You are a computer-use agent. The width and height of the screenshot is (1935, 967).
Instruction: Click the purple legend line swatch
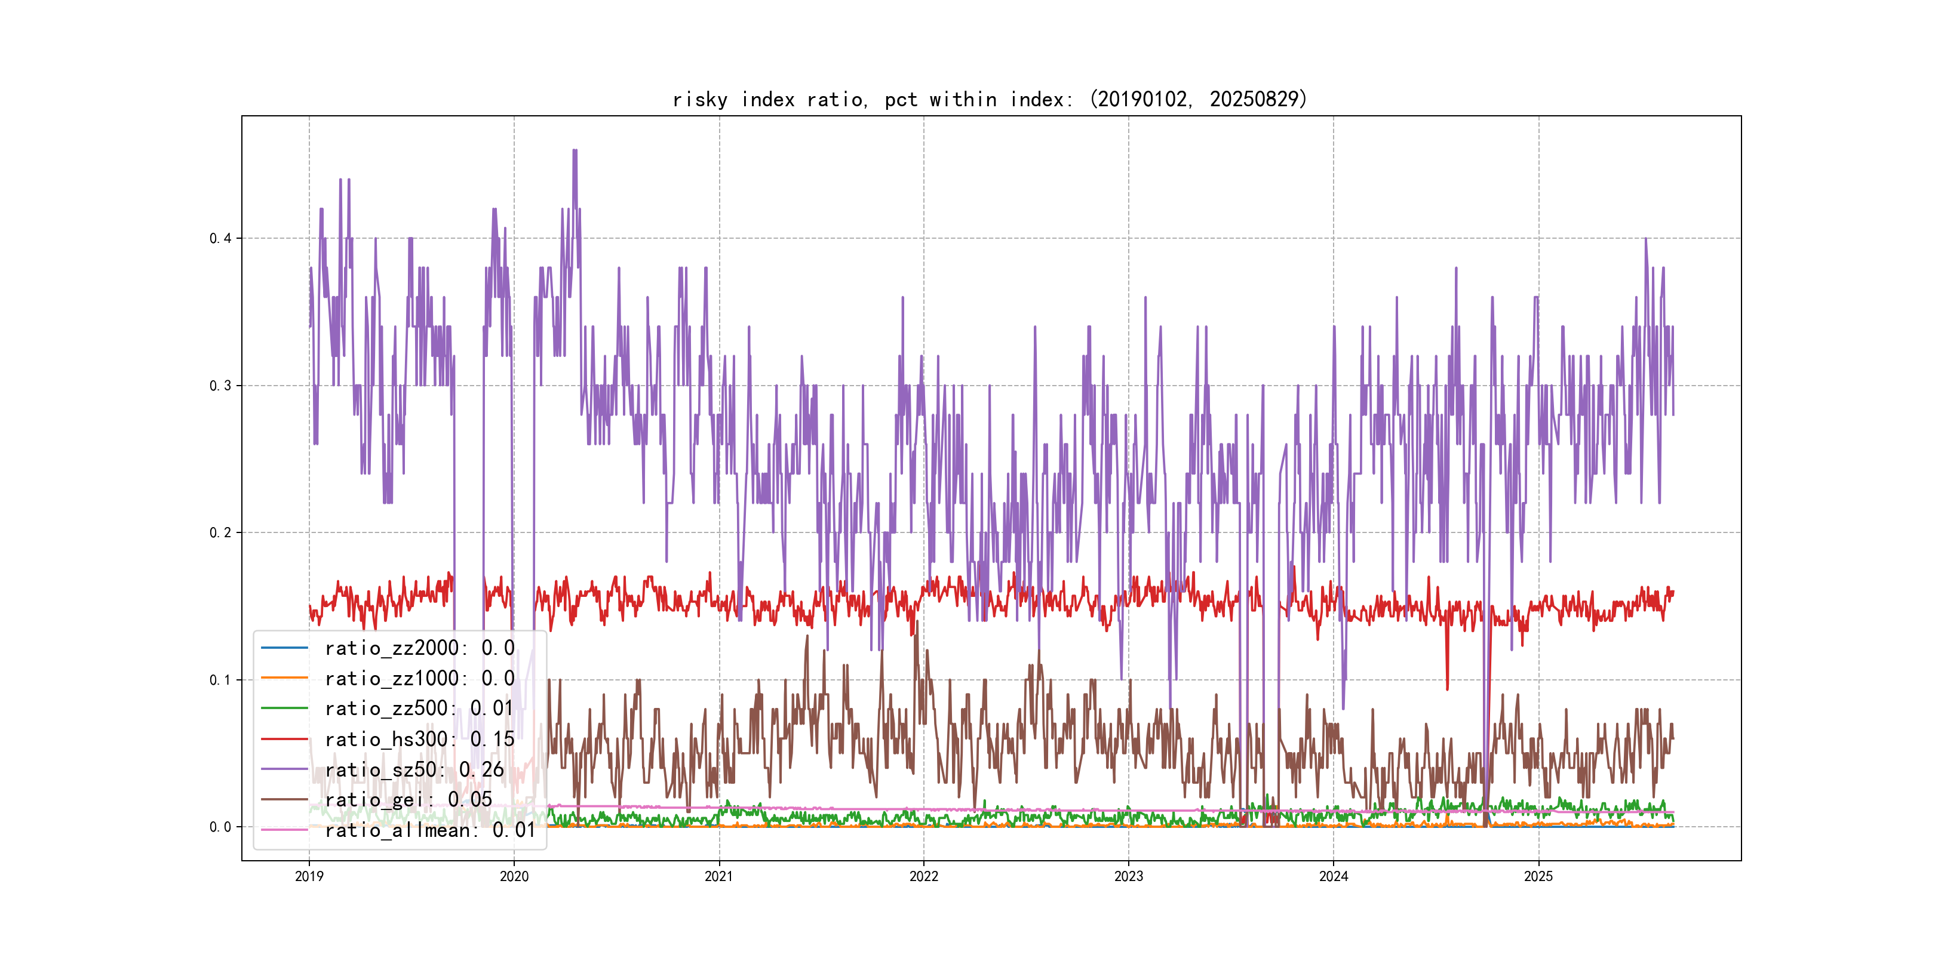(284, 769)
